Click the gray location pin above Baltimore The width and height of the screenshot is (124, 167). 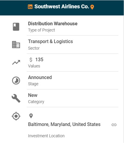pos(31,116)
